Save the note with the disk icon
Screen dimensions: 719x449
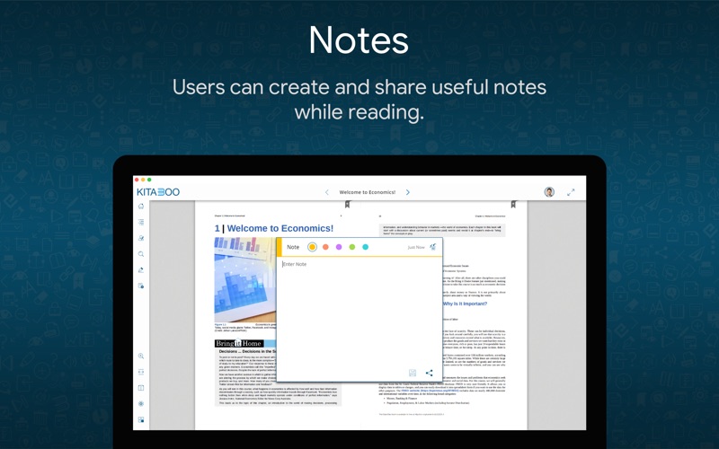pyautogui.click(x=413, y=373)
